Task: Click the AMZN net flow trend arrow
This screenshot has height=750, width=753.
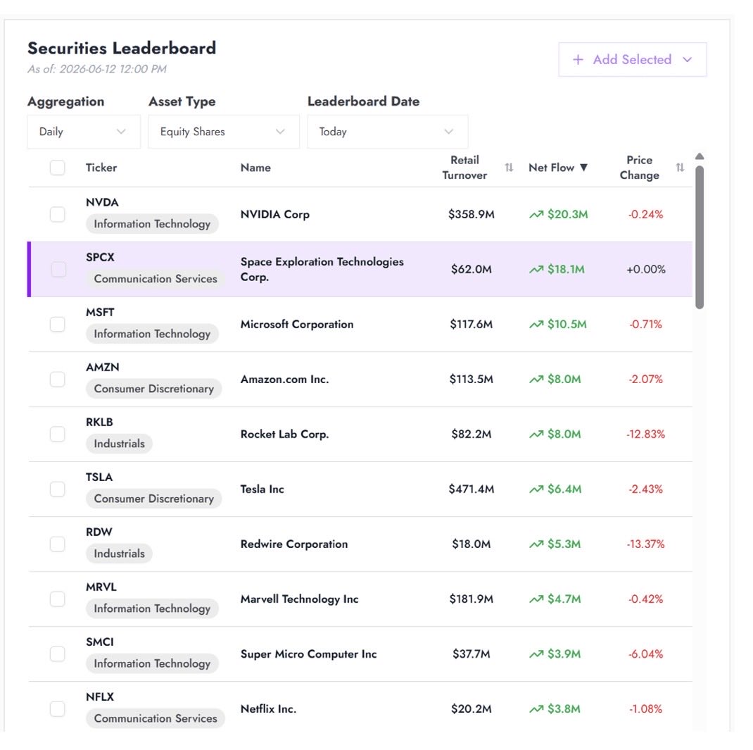Action: tap(536, 380)
